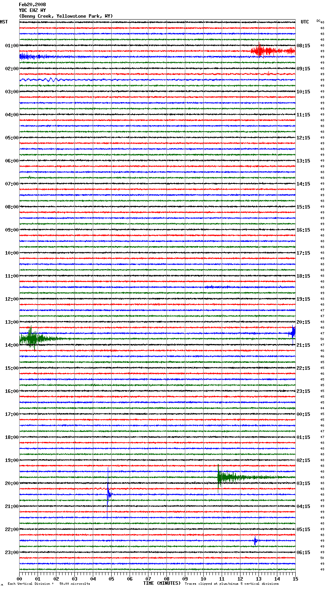The height and width of the screenshot is (589, 326).
Task: Click the "50" DC value beside the 13:45 trace
Action: coord(322,339)
